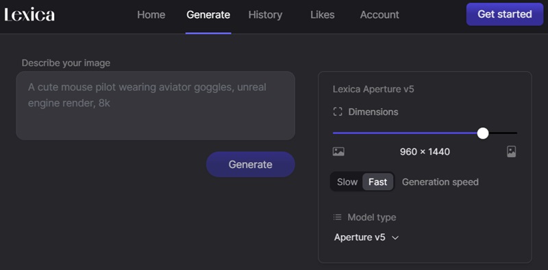Click the Model type list icon

[x=337, y=217]
